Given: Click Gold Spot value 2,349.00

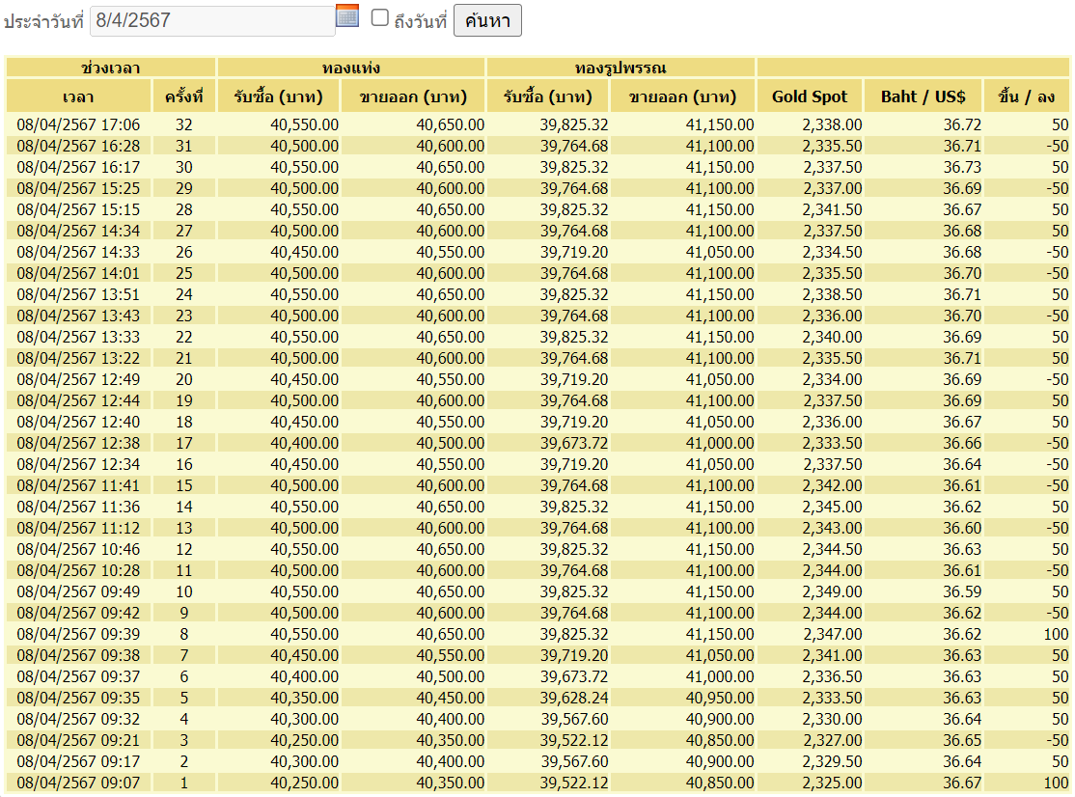Looking at the screenshot, I should [x=832, y=592].
